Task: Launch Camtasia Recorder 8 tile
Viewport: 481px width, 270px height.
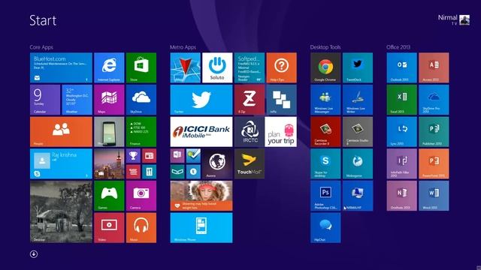Action: point(325,132)
